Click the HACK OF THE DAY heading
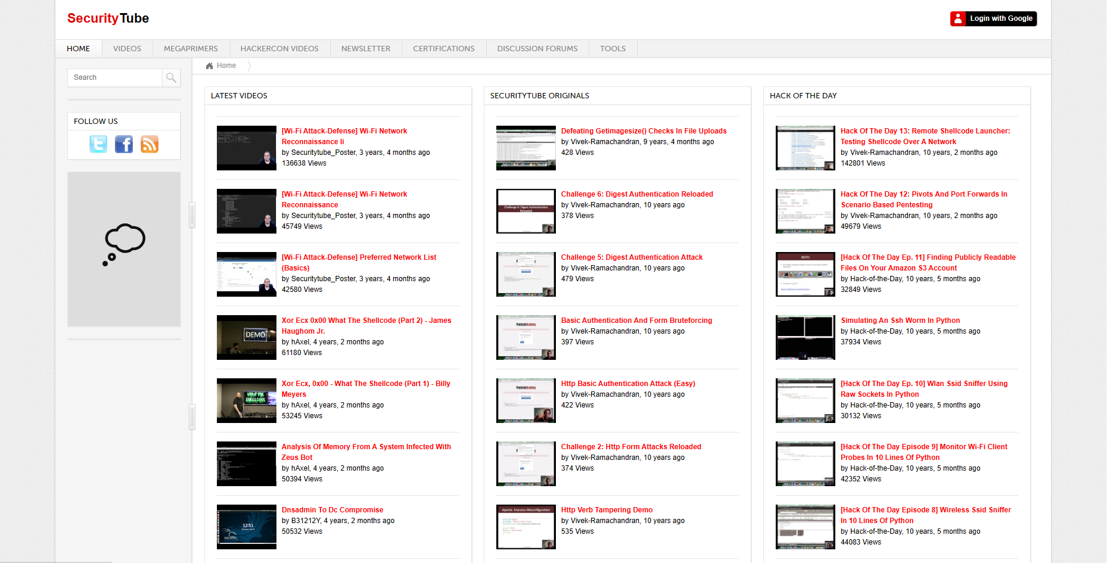1107x563 pixels. 803,96
